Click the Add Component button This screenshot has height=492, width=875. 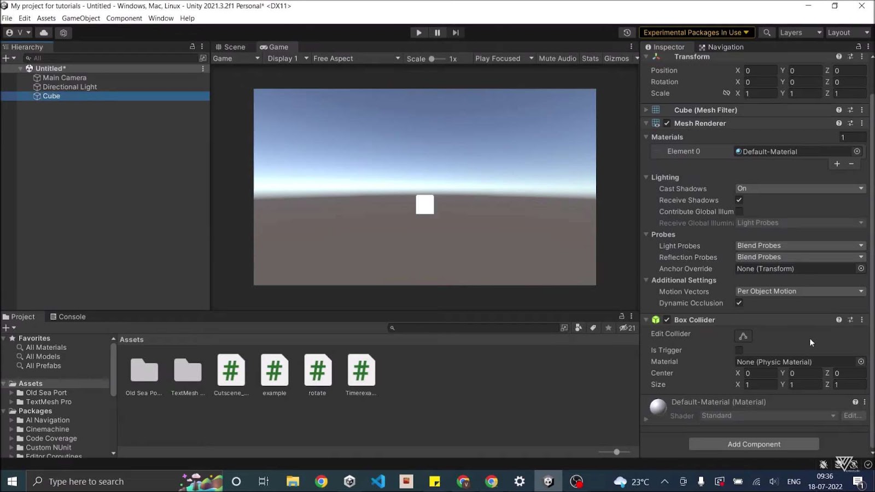(x=754, y=444)
